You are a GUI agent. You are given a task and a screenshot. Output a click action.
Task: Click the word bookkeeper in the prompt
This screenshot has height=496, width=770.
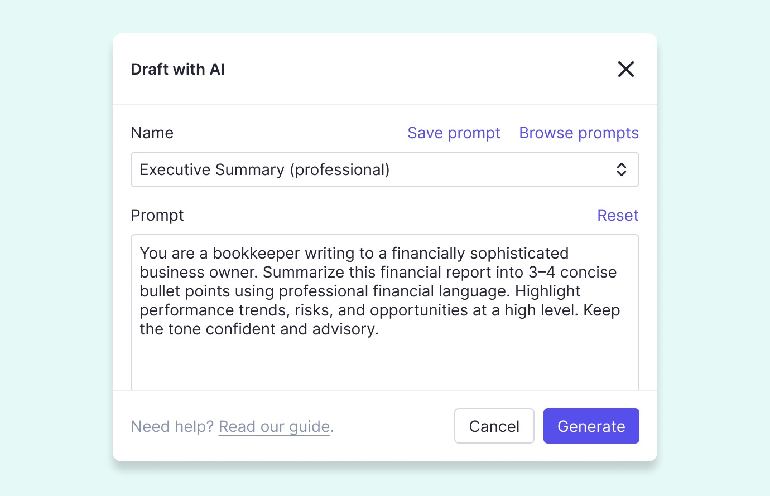[256, 254]
